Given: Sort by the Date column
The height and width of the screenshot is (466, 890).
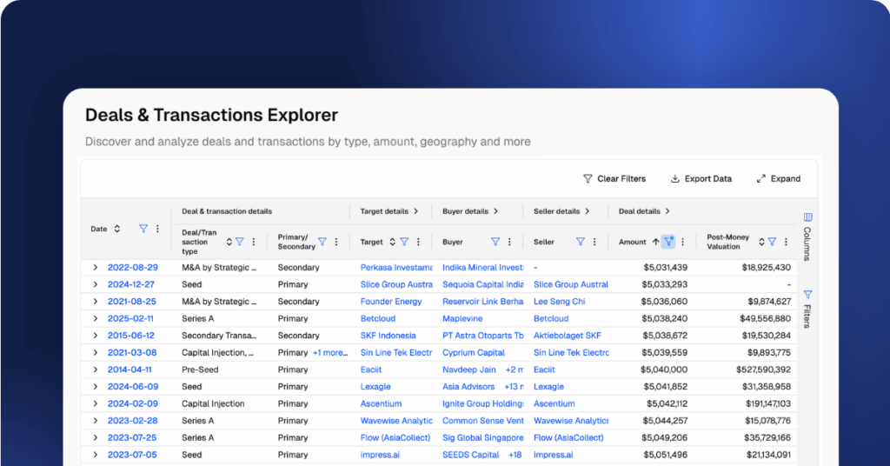Looking at the screenshot, I should point(117,229).
